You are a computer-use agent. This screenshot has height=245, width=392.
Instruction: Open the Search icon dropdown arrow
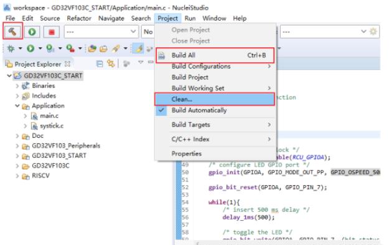click(126, 49)
